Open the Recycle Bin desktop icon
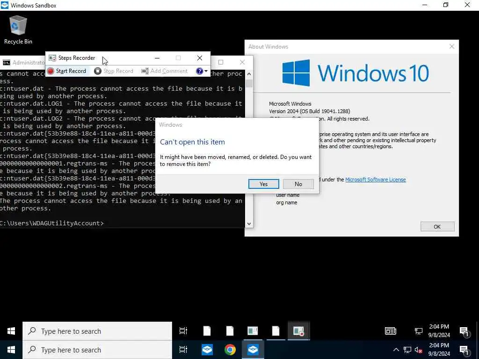This screenshot has height=359, width=479. click(x=18, y=30)
